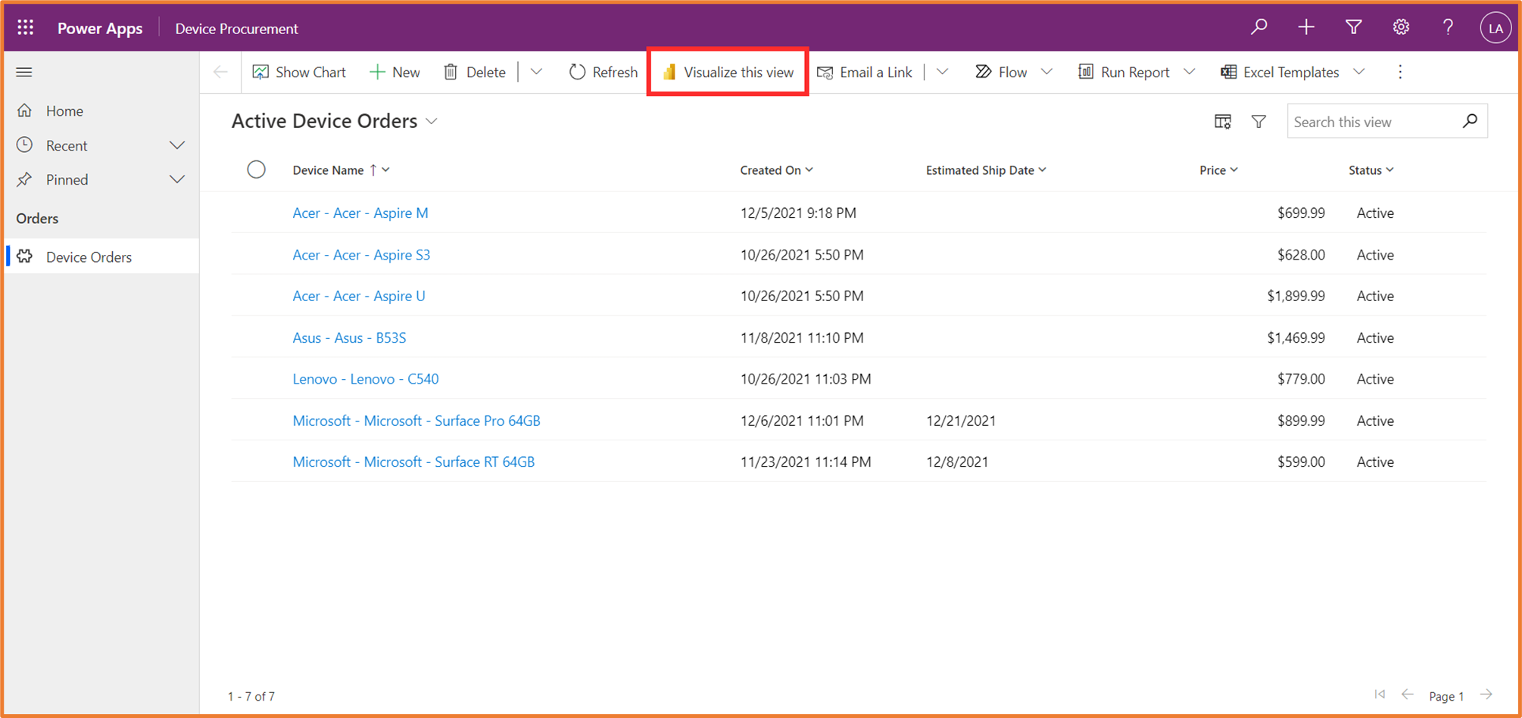Viewport: 1522px width, 718px height.
Task: Open the more commands vertical ellipsis
Action: (1400, 72)
